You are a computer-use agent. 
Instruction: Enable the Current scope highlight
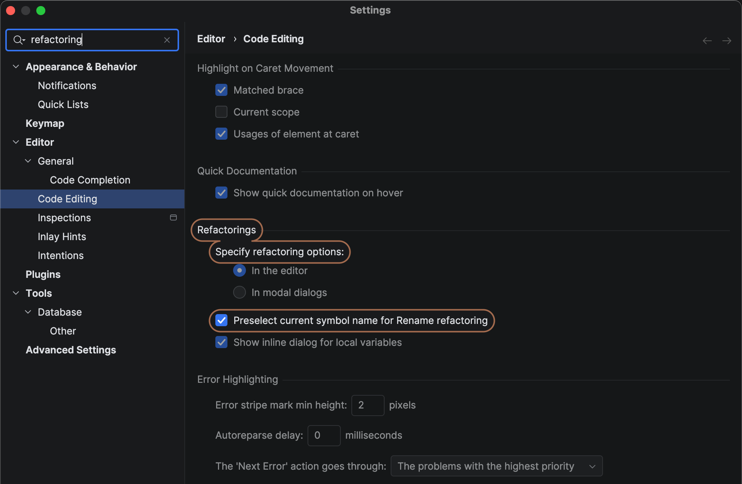tap(221, 112)
